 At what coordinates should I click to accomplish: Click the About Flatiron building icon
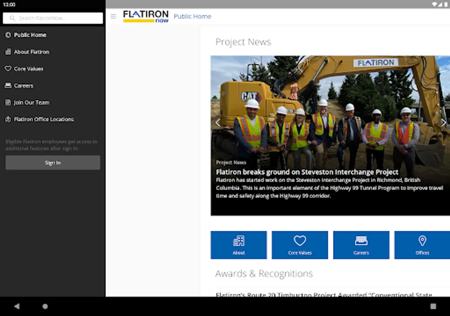[8, 52]
